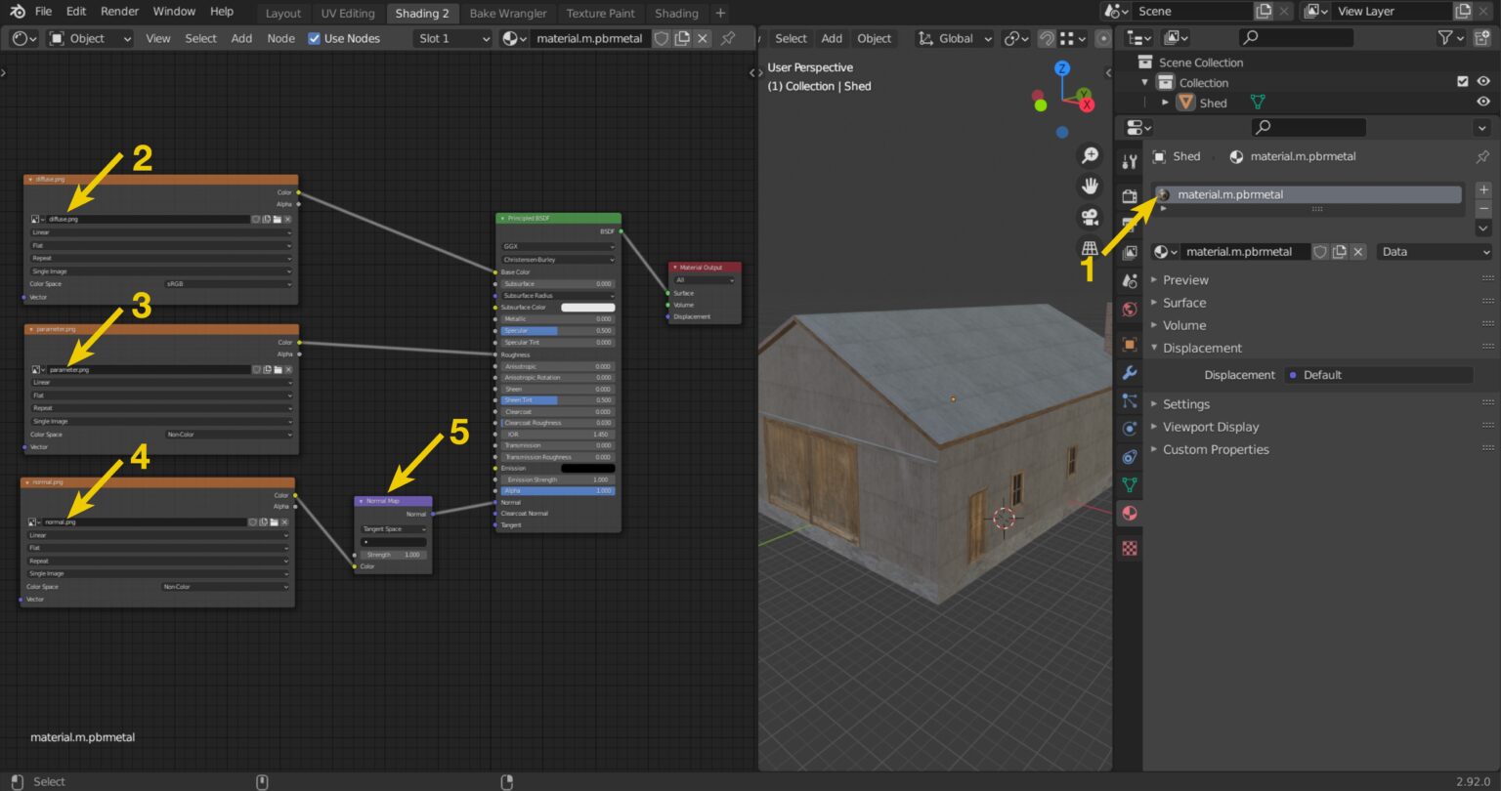1501x791 pixels.
Task: Open the Slot 1 dropdown
Action: click(452, 38)
